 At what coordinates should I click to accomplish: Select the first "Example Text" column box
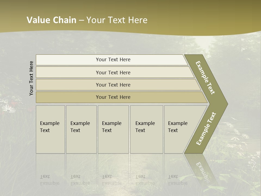[50, 129]
